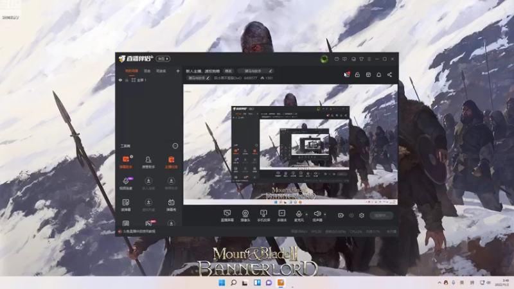Image resolution: width=514 pixels, height=289 pixels.
Task: Click the stream preview area
Action: click(x=290, y=144)
